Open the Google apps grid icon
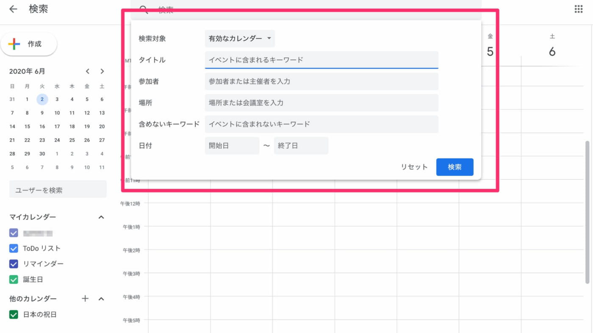The width and height of the screenshot is (593, 333). (x=579, y=9)
